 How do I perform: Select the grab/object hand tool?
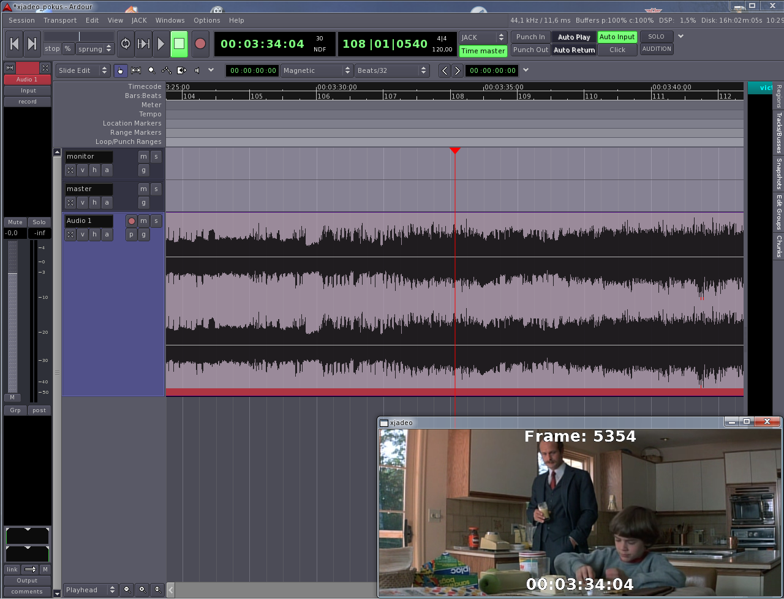click(121, 70)
